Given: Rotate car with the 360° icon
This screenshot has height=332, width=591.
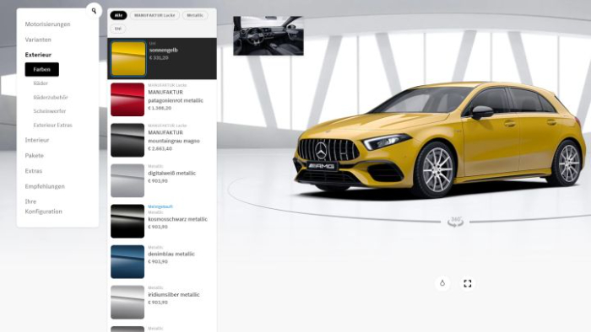Looking at the screenshot, I should (455, 222).
